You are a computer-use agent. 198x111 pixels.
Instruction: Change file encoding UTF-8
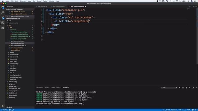[x=181, y=110]
